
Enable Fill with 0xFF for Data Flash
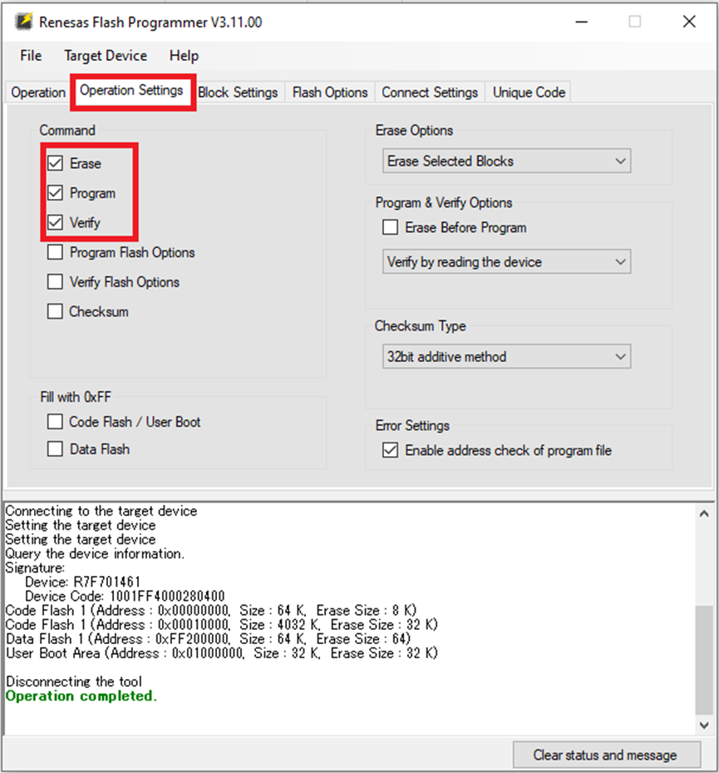(x=55, y=448)
